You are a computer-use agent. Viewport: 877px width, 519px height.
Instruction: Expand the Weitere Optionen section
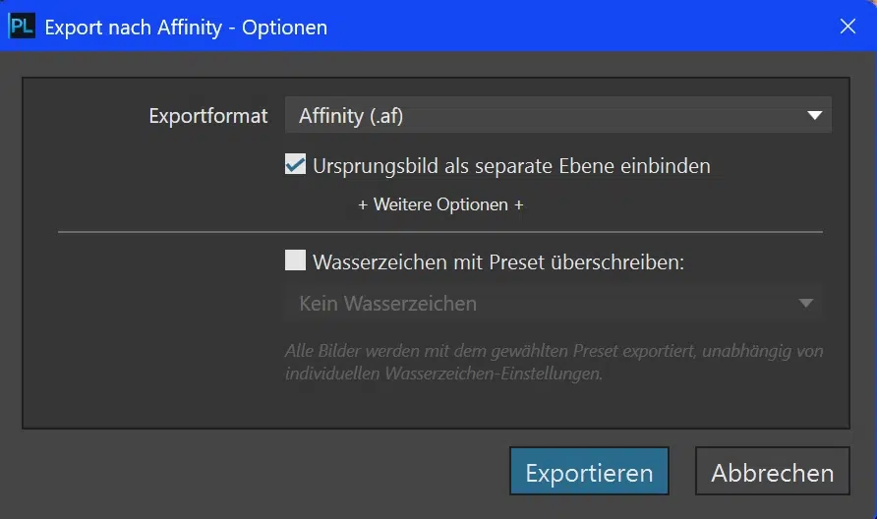coord(440,204)
